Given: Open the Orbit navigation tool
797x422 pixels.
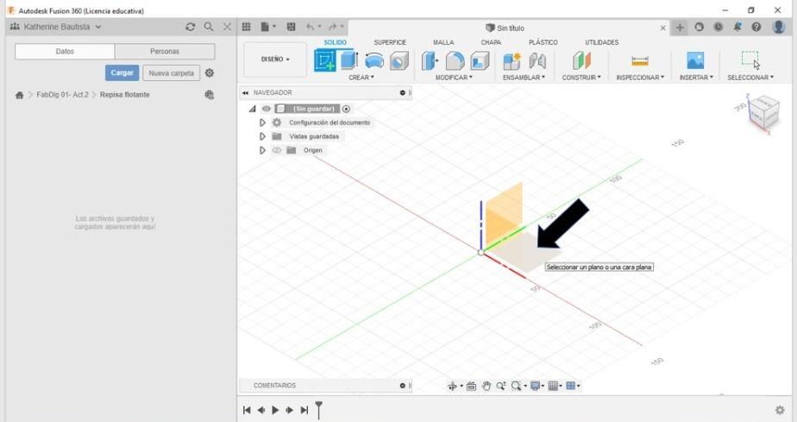Looking at the screenshot, I should coord(452,387).
